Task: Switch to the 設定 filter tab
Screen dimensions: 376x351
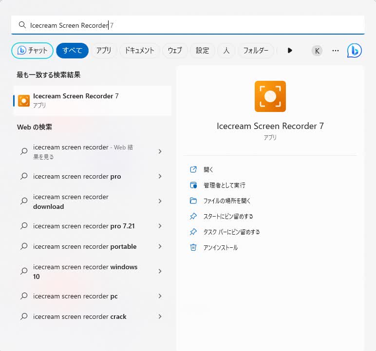Action: pos(203,51)
